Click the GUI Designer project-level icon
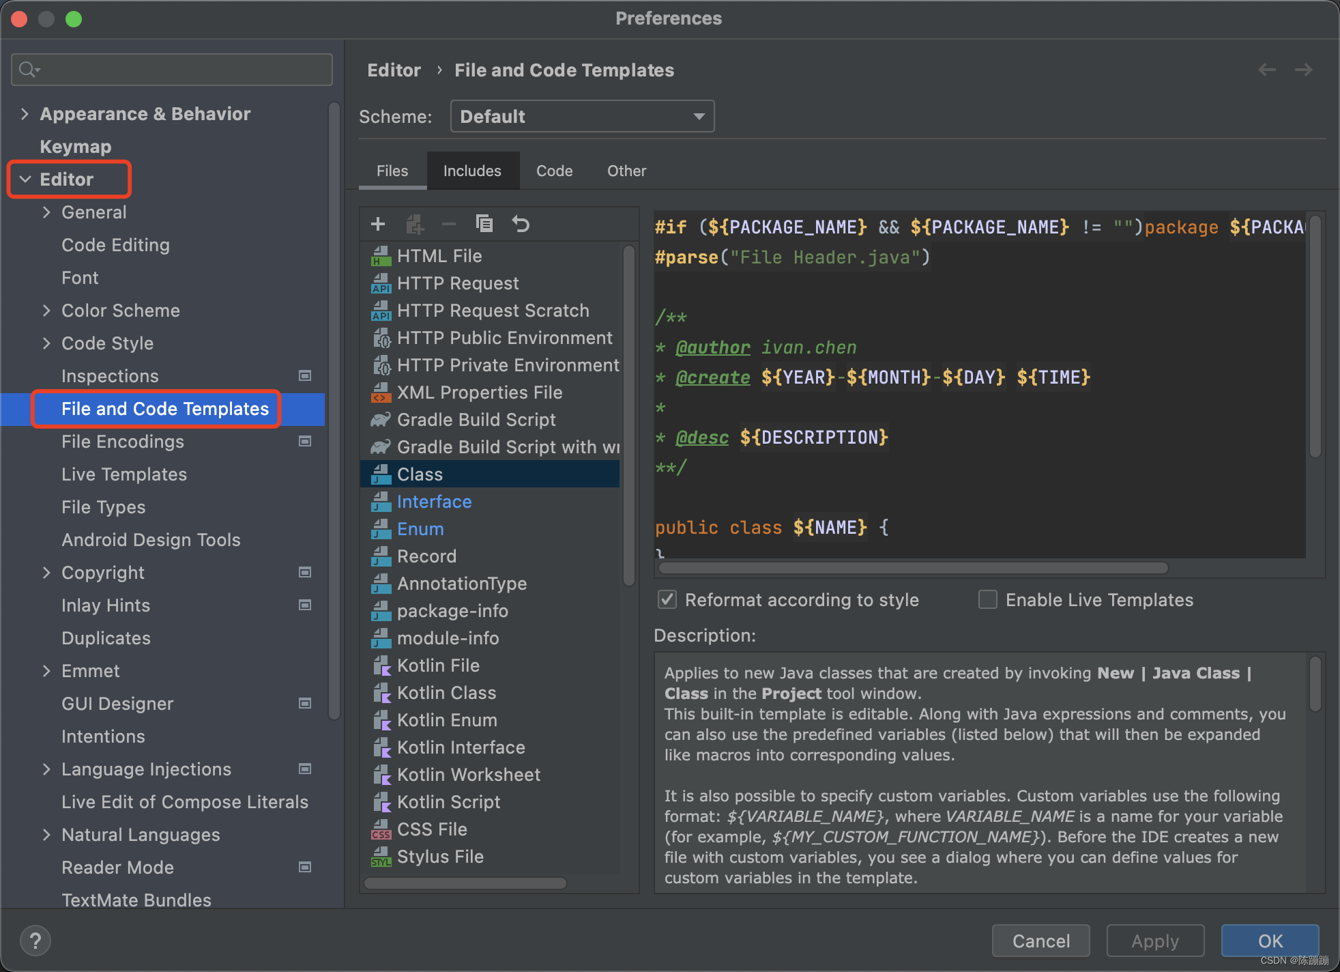Image resolution: width=1340 pixels, height=972 pixels. pyautogui.click(x=305, y=703)
